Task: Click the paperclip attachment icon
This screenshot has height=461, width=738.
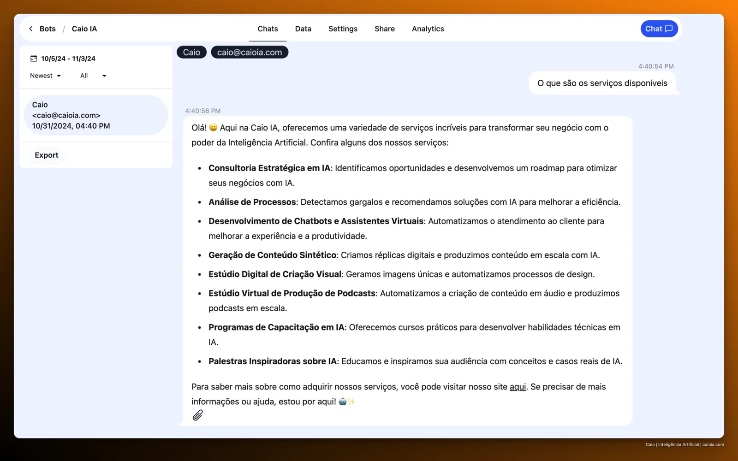Action: [197, 415]
